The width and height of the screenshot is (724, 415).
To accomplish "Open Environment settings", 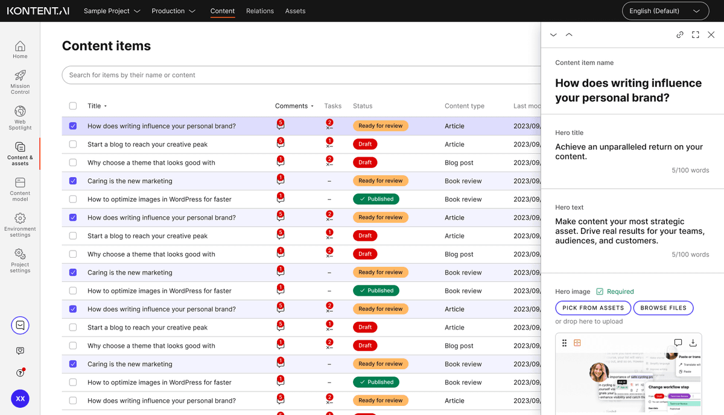I will [x=20, y=224].
